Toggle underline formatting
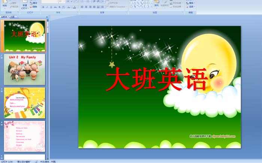Viewport: 262px width, 163px height. pos(51,7)
